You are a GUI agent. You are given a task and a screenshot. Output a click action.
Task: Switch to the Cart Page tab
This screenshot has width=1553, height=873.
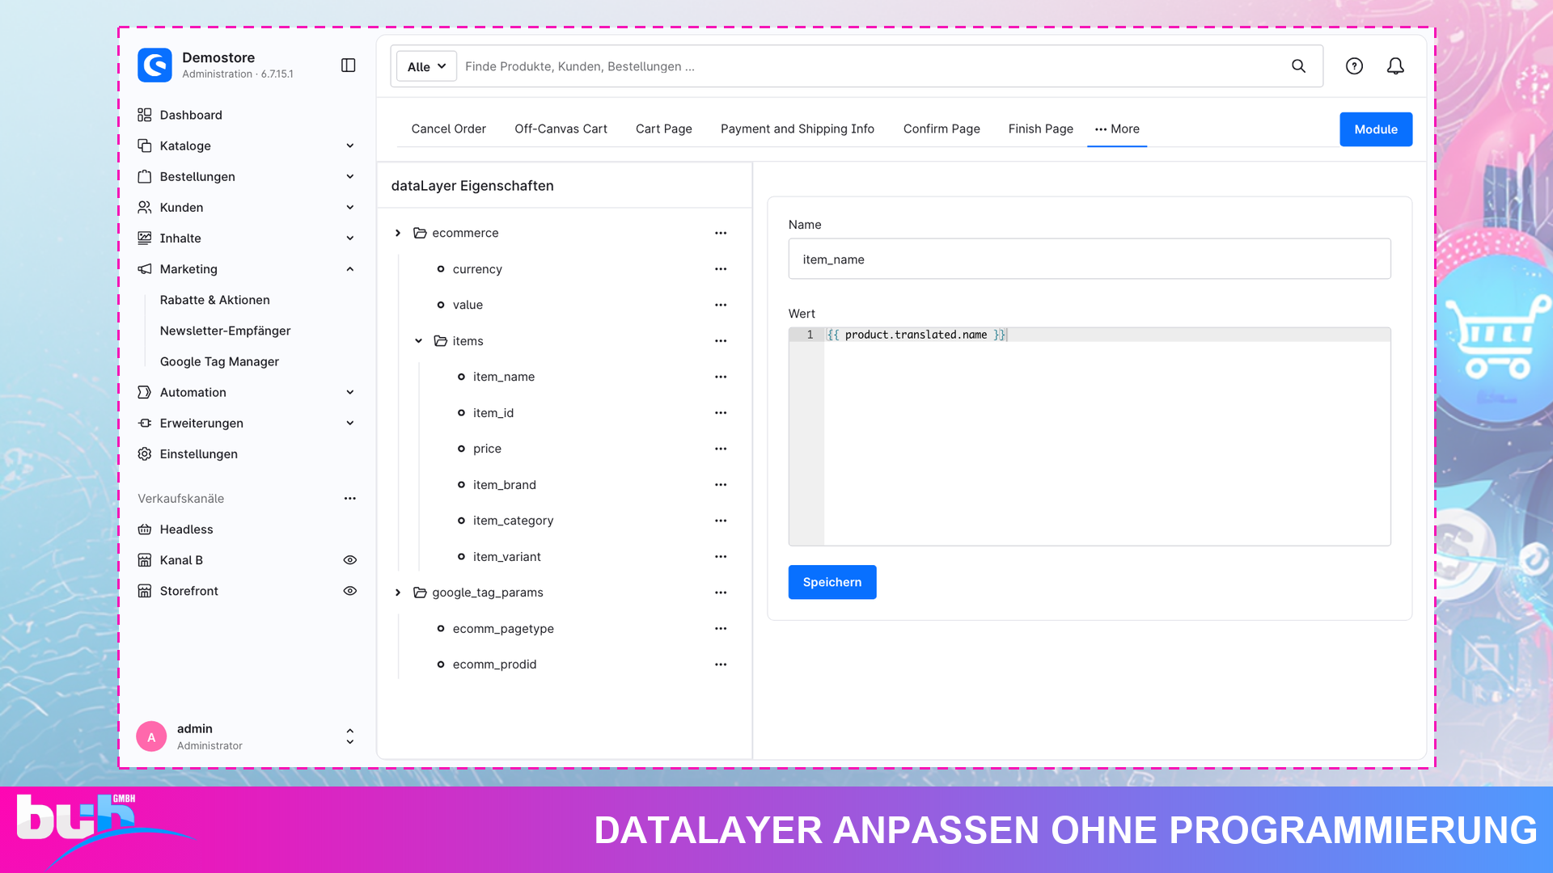pos(664,129)
